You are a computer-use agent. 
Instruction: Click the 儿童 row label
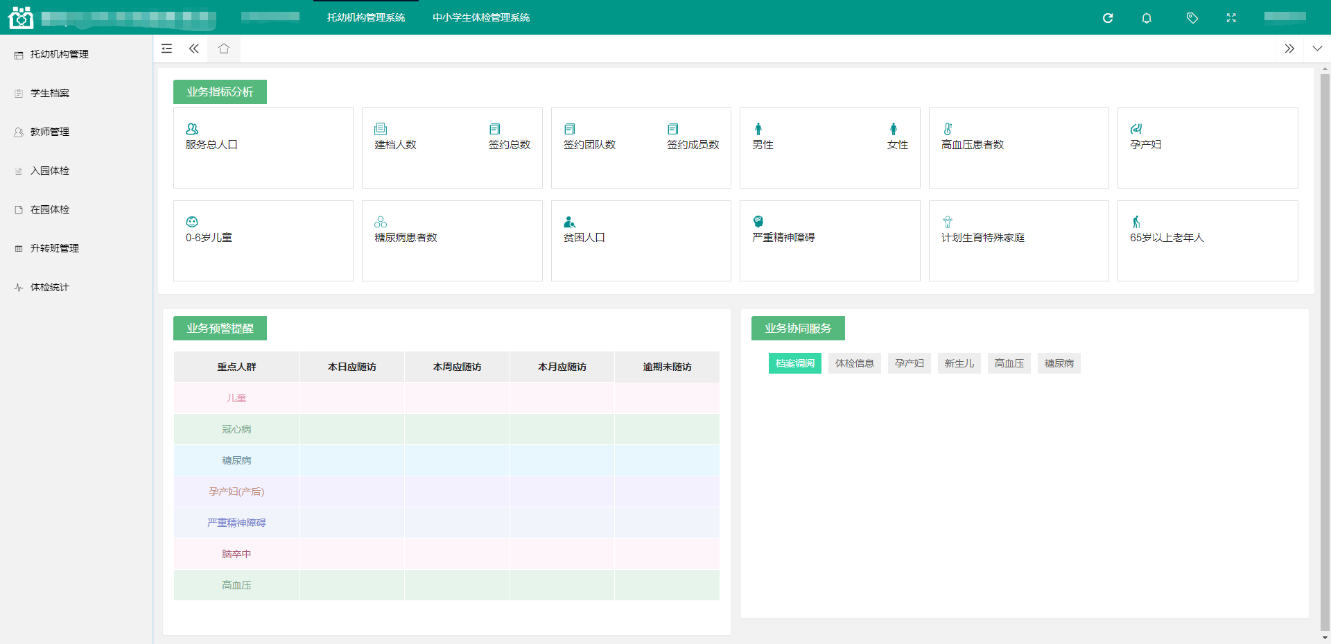click(x=236, y=398)
